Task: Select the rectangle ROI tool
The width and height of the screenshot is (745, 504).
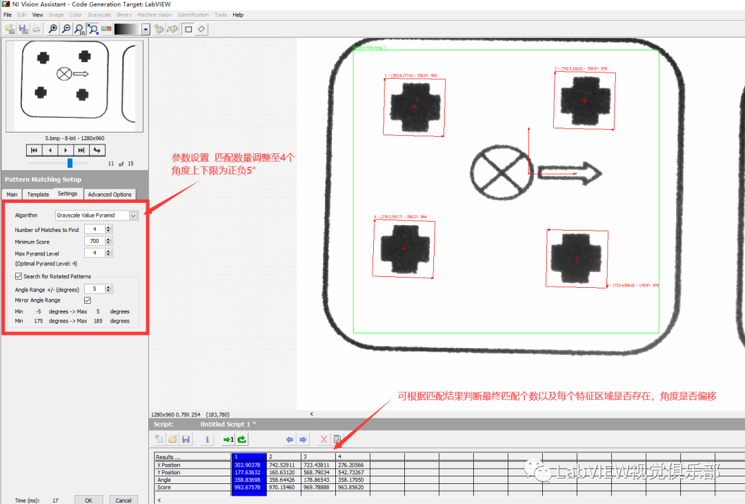Action: 188,29
